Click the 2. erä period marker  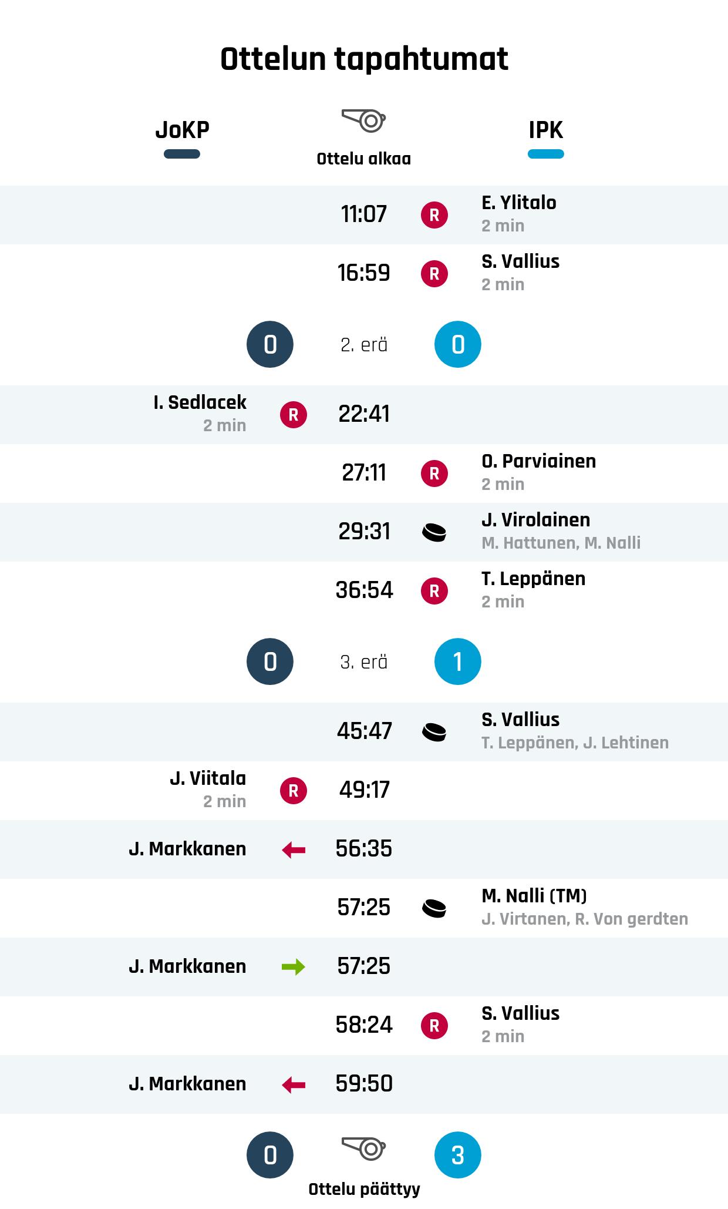[x=364, y=345]
